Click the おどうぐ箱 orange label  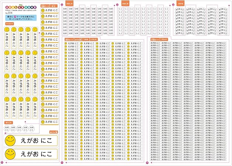click(54, 132)
